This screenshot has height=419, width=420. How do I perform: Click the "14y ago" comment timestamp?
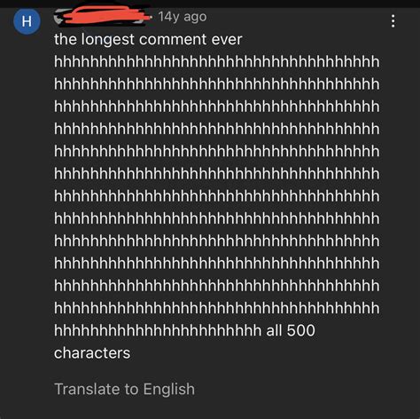coord(183,17)
